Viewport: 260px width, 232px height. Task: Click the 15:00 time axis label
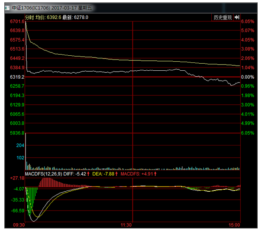click(234, 225)
